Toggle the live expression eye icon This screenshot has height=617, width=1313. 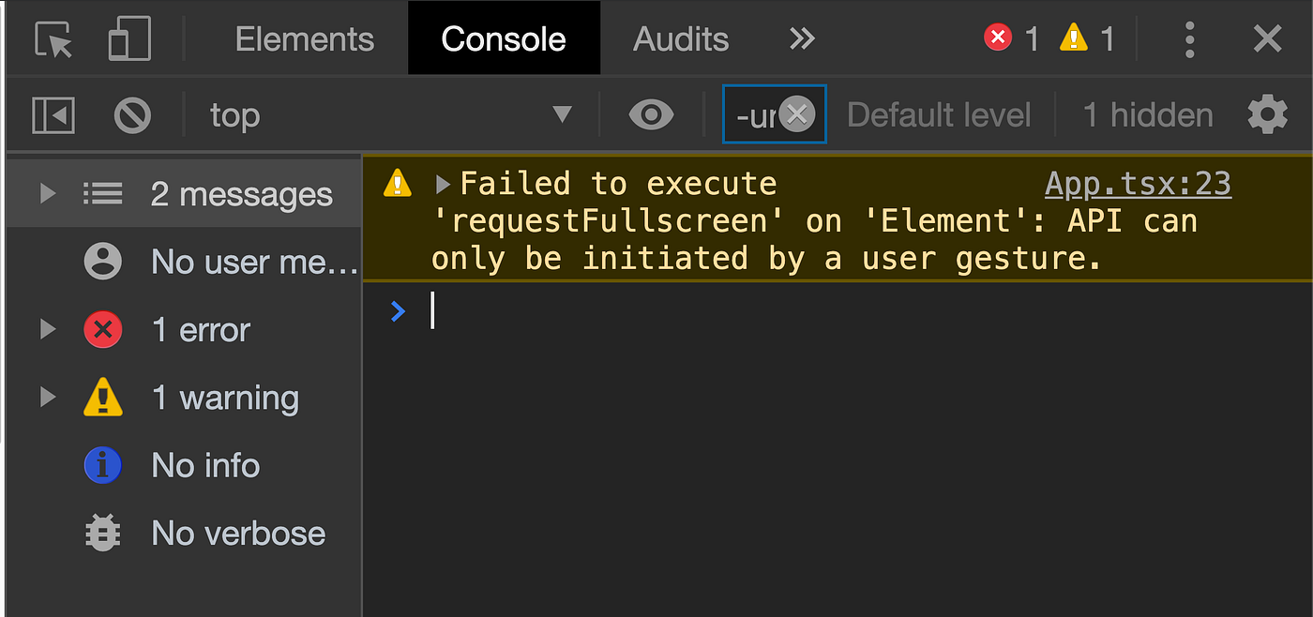tap(651, 115)
